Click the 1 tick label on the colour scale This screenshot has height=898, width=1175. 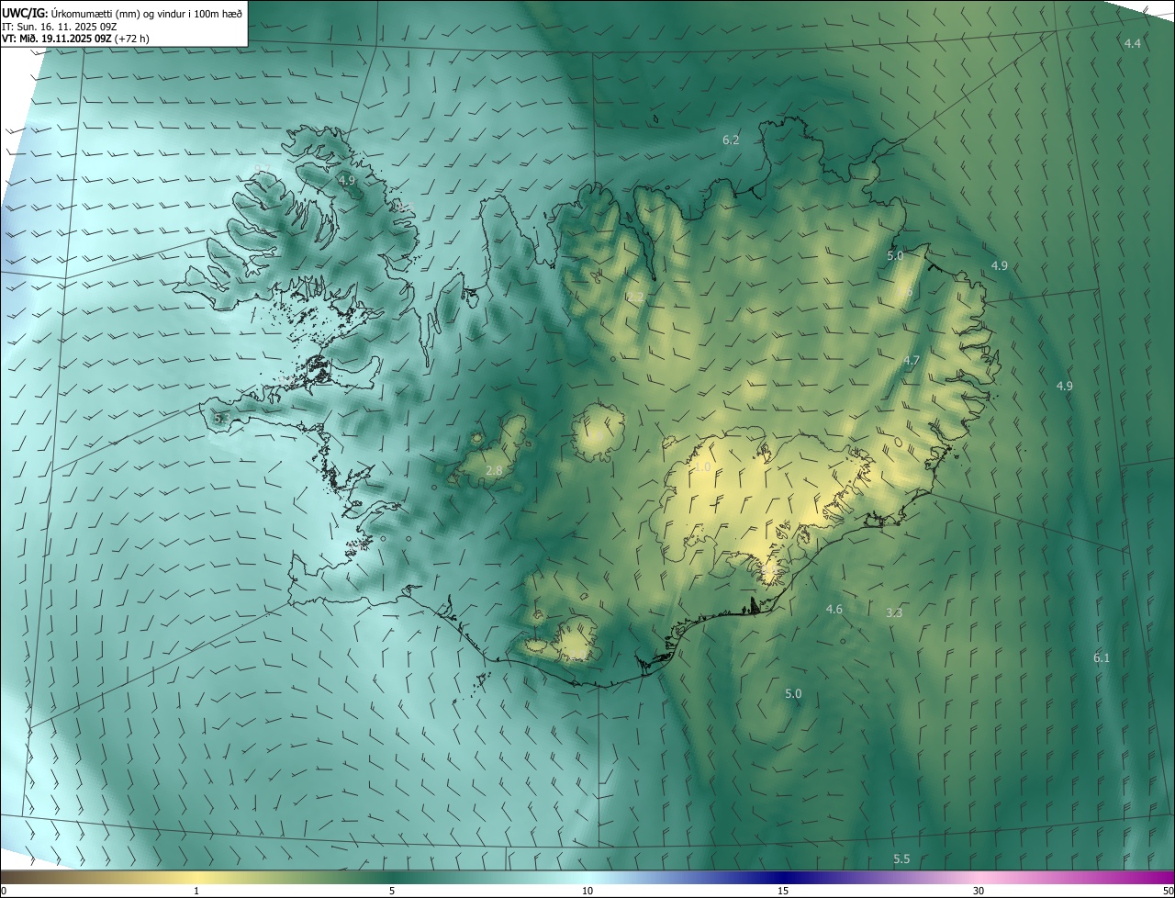pos(196,891)
